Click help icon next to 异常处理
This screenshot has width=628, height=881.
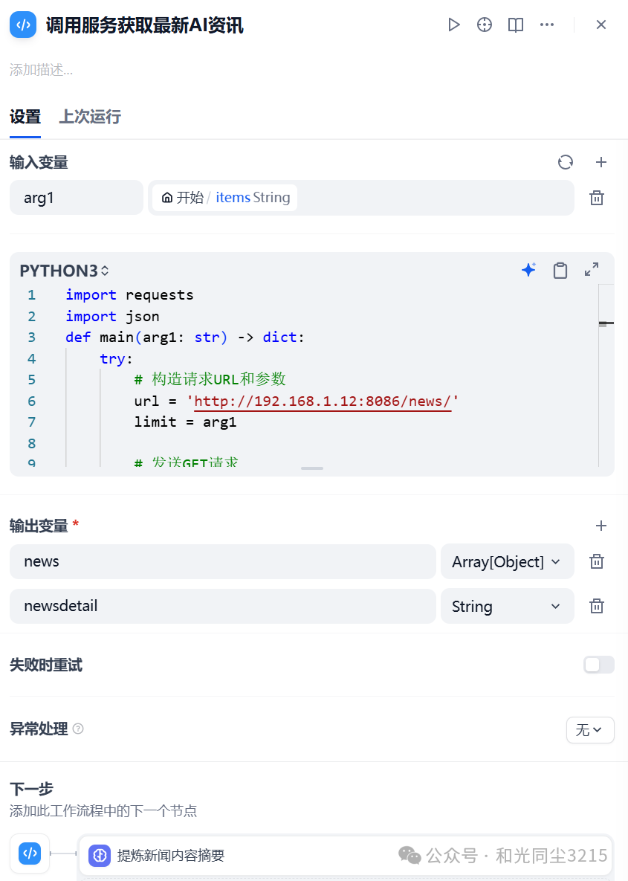[x=78, y=729]
